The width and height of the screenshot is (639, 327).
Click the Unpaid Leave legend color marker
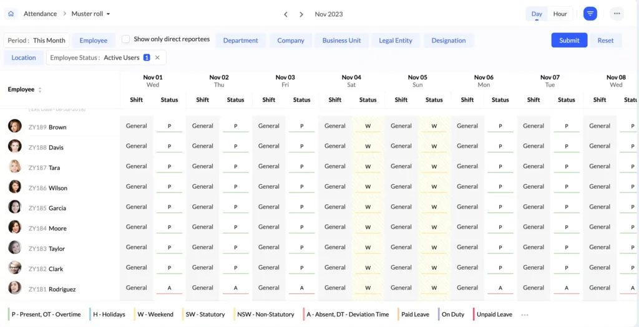click(474, 315)
